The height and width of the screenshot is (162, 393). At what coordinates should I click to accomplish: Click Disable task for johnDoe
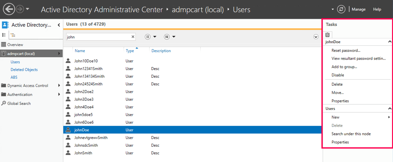338,75
